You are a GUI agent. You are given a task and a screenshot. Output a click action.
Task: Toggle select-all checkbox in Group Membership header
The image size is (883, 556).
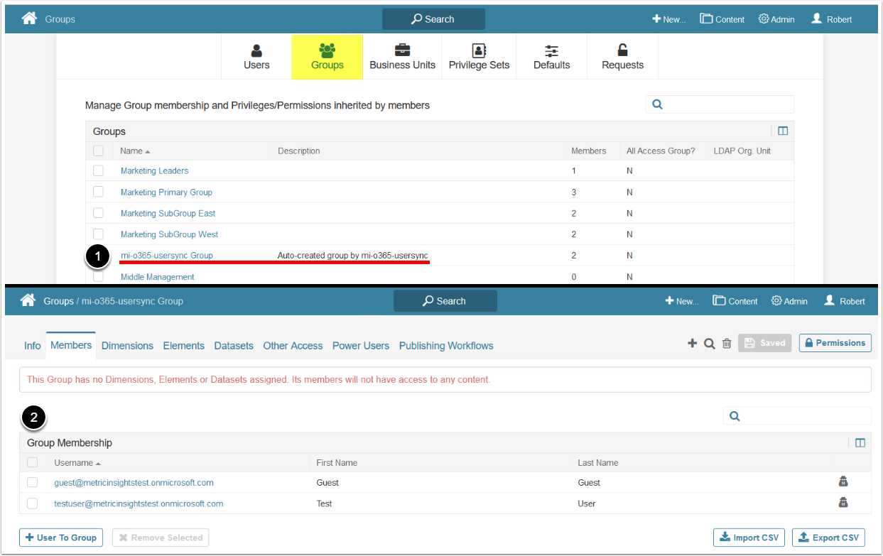click(x=32, y=462)
